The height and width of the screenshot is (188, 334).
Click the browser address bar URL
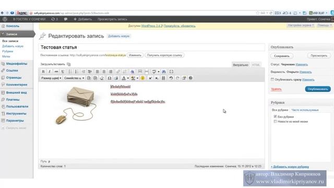click(x=71, y=13)
